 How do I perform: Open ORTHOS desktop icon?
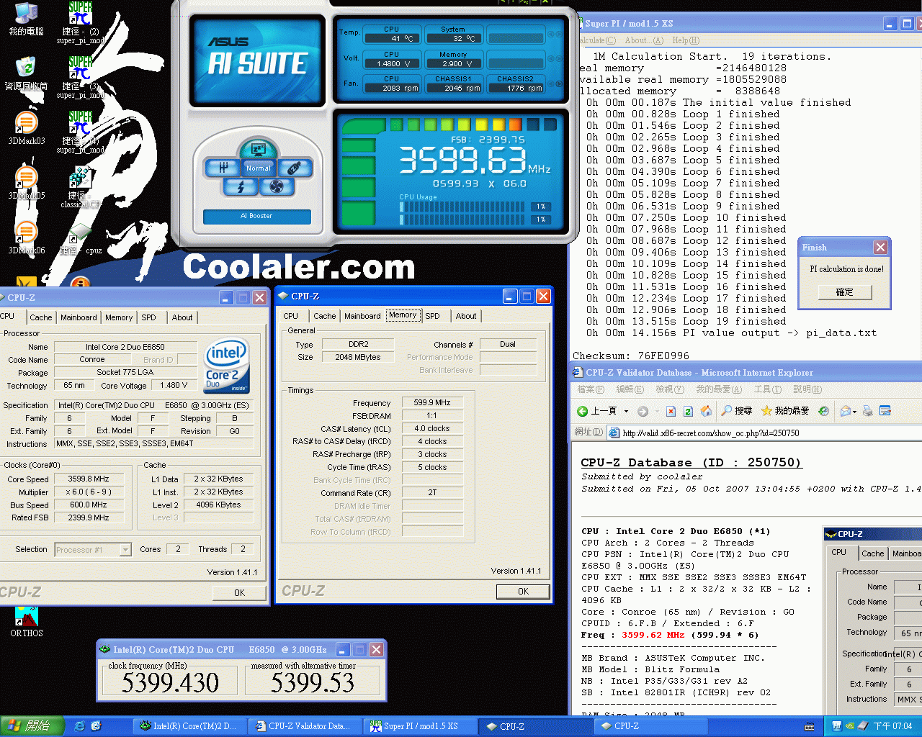point(27,622)
